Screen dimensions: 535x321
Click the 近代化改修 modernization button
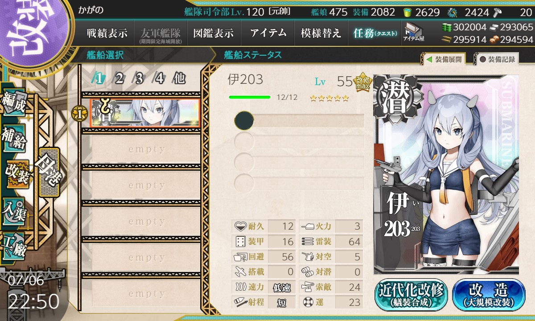[412, 295]
